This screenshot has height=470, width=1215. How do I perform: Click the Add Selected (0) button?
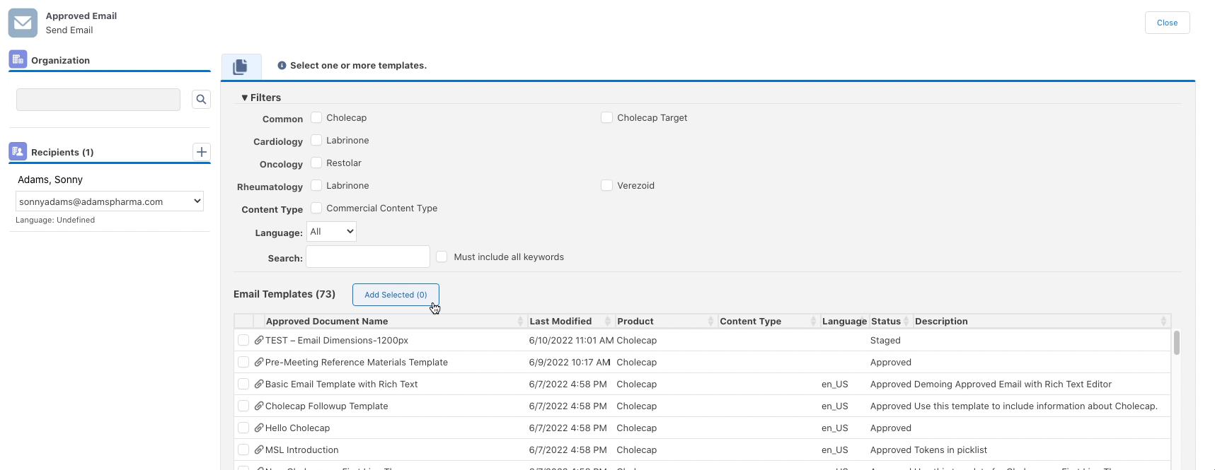click(396, 295)
